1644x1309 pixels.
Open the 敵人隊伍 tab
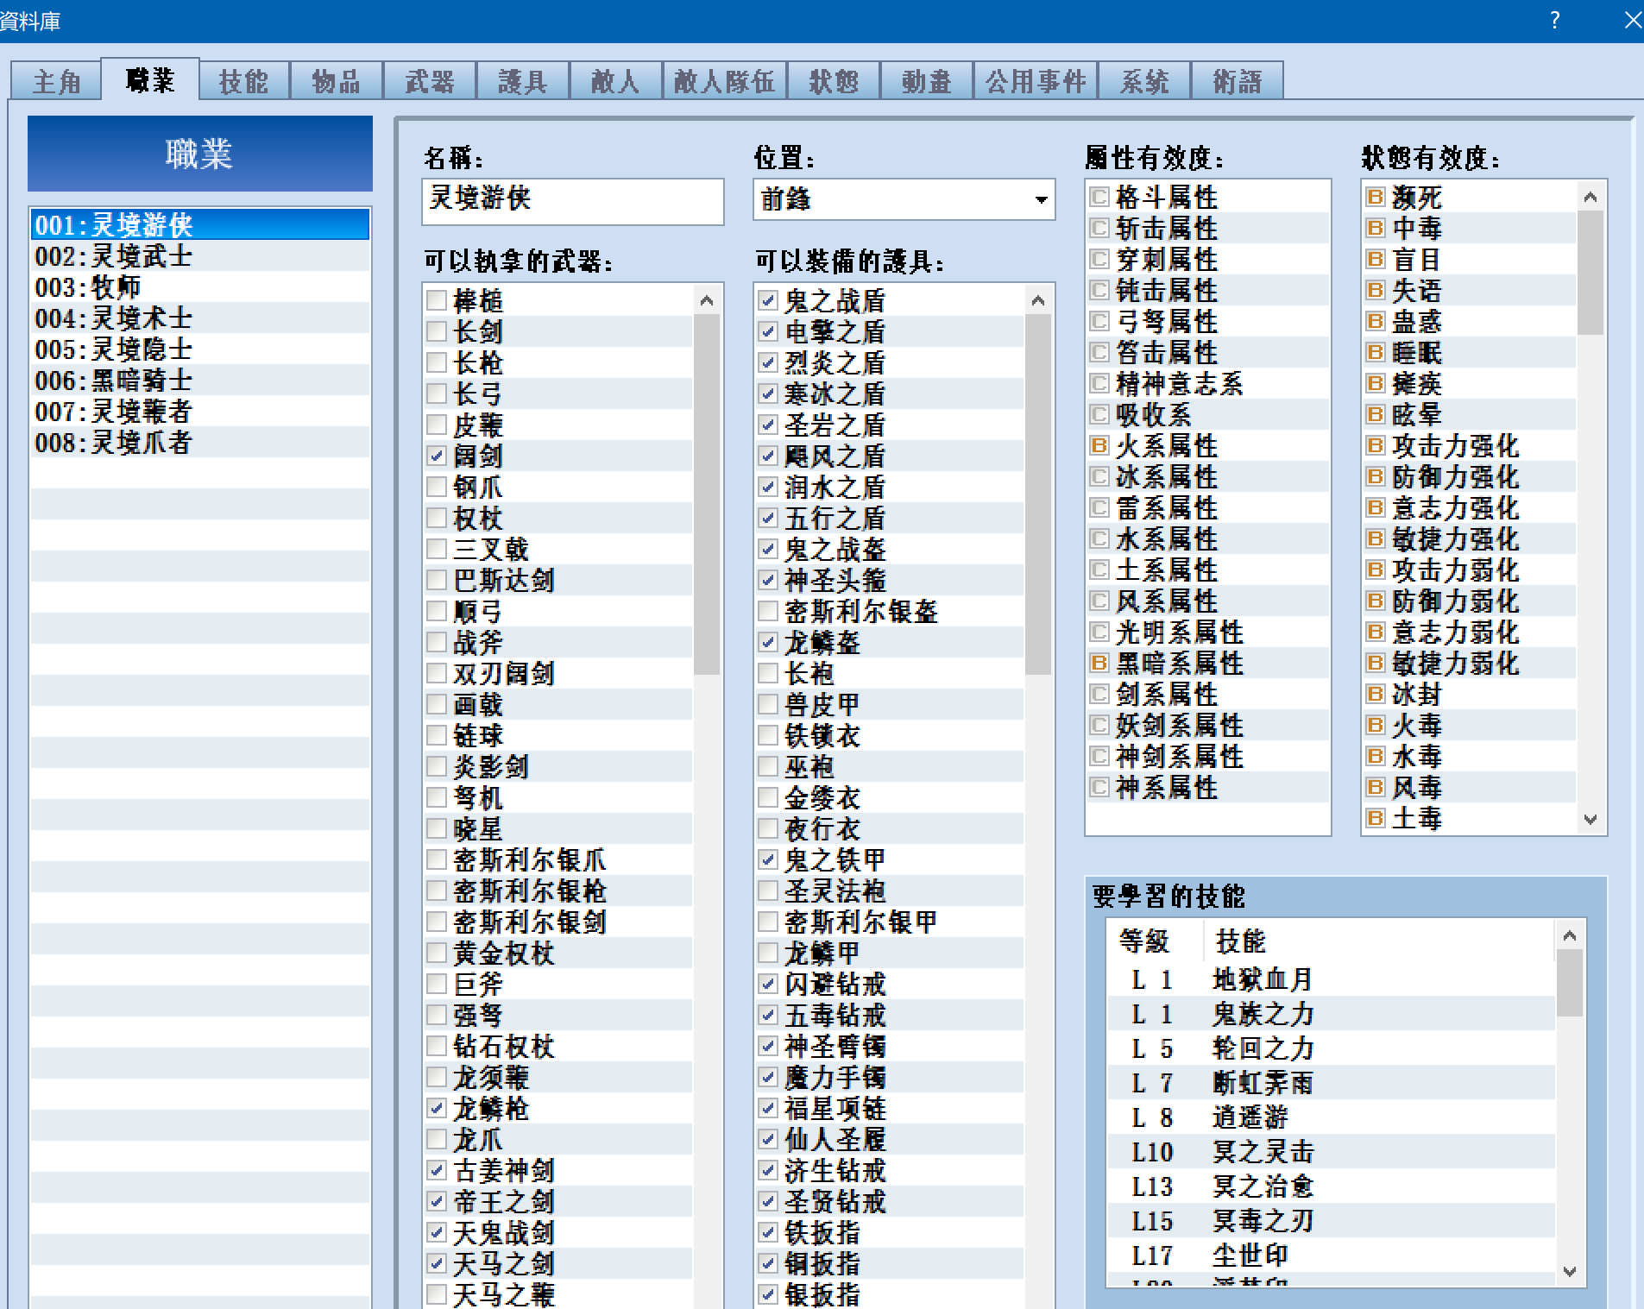click(x=724, y=81)
